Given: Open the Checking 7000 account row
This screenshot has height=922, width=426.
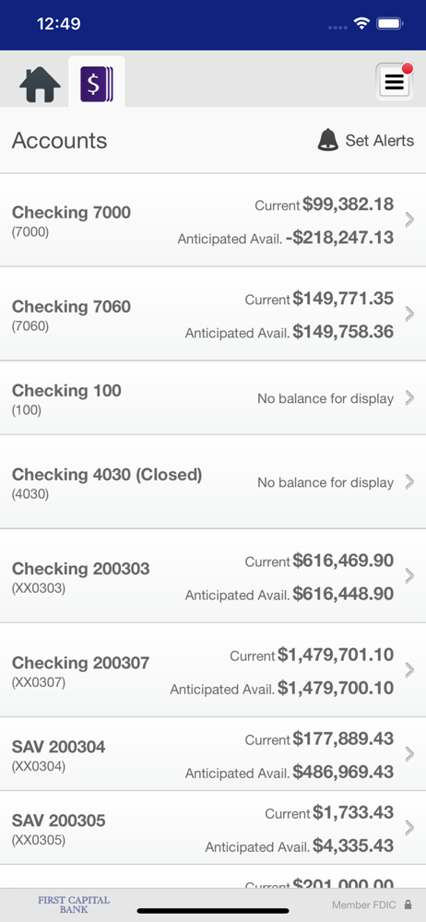Looking at the screenshot, I should pos(213,220).
